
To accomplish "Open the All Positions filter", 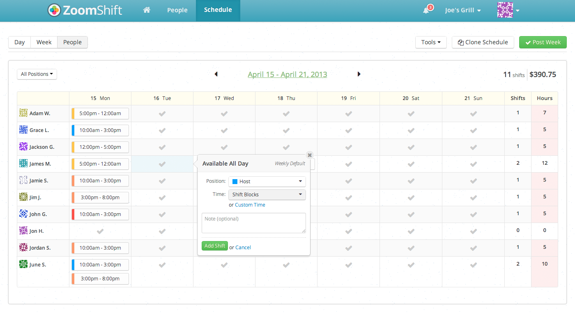I will pyautogui.click(x=37, y=74).
